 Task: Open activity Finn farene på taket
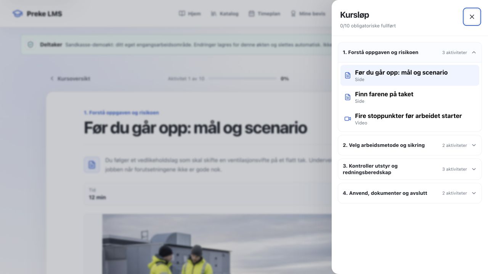tap(409, 97)
